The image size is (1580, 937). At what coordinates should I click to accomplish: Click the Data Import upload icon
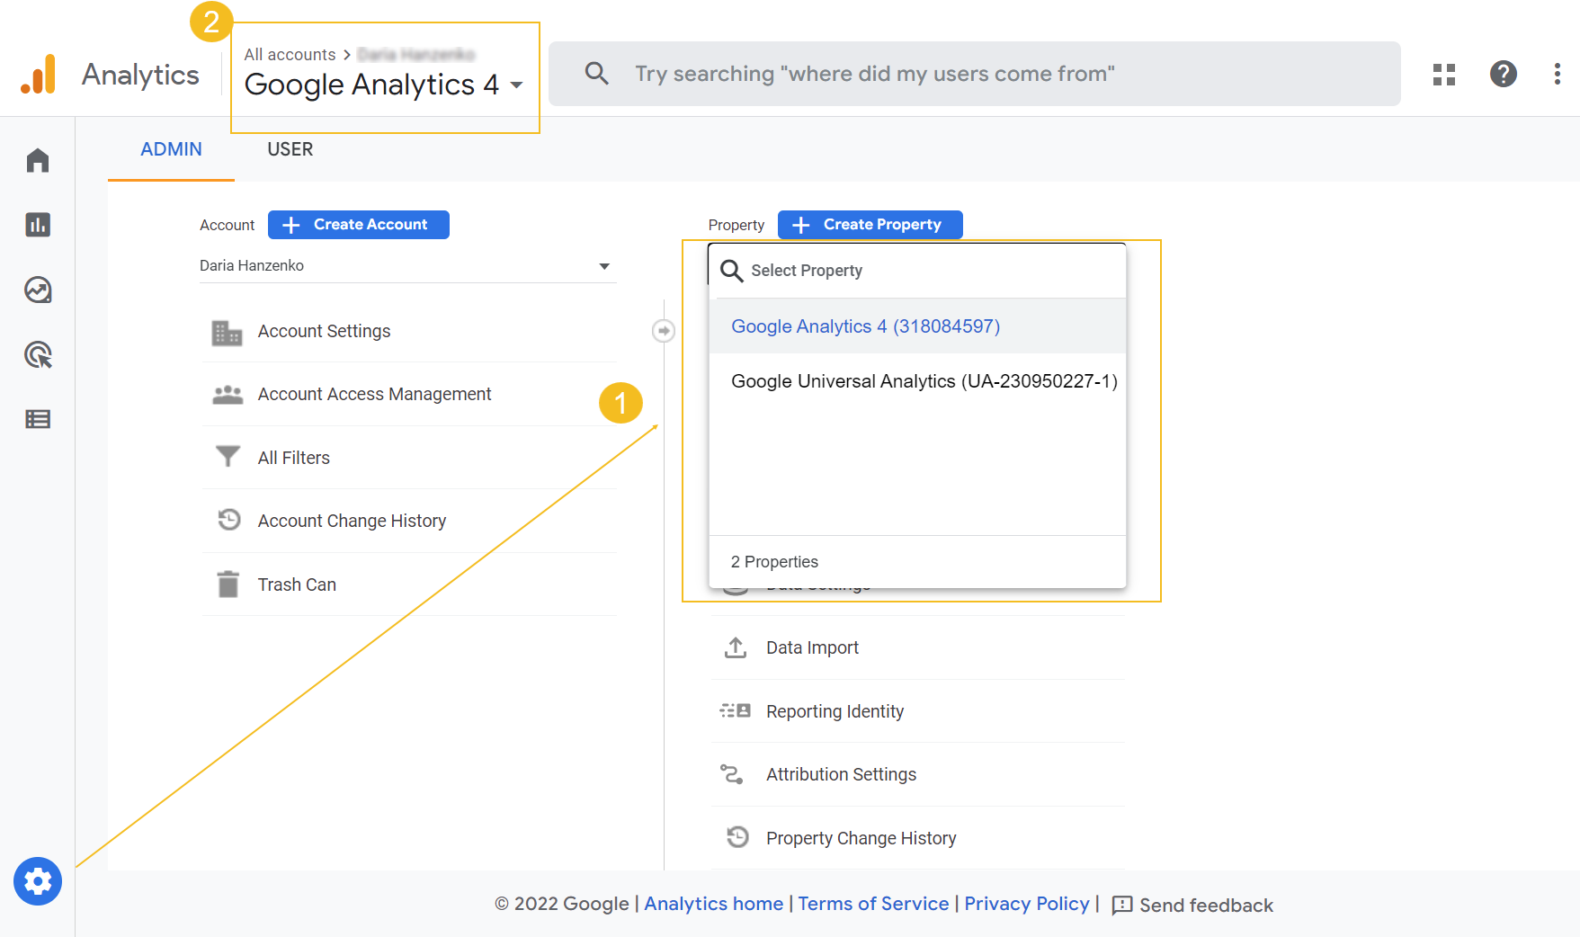pyautogui.click(x=736, y=647)
